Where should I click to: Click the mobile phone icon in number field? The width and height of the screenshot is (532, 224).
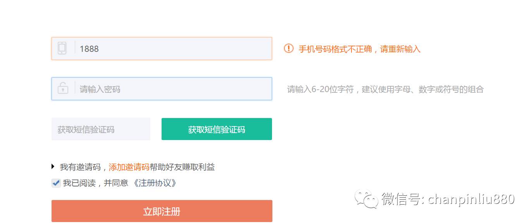click(x=62, y=48)
